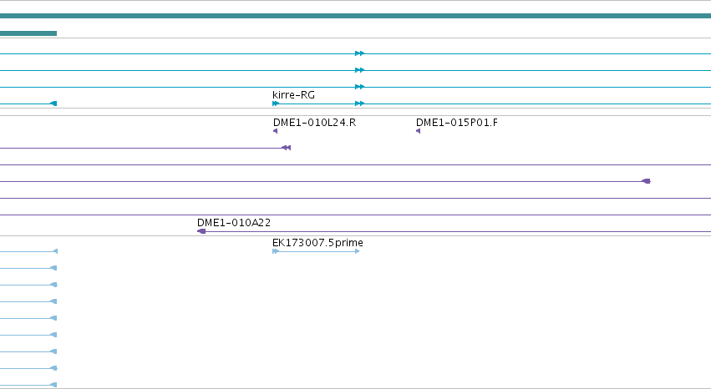Image resolution: width=711 pixels, height=389 pixels.
Task: Select the DME1-010L24.R feature label
Action: click(x=314, y=123)
